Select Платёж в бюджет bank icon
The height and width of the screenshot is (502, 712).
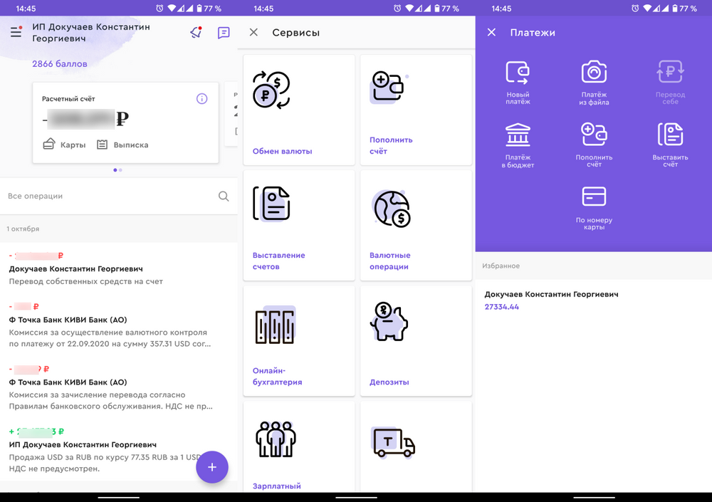(518, 145)
